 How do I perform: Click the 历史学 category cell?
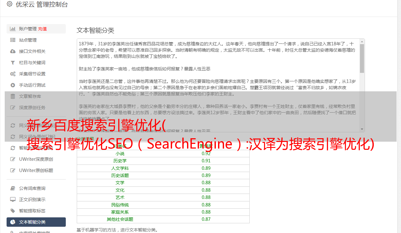point(120,161)
